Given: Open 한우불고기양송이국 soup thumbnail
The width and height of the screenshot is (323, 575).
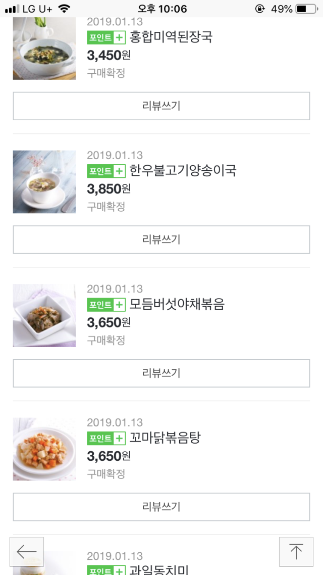Looking at the screenshot, I should 44,182.
